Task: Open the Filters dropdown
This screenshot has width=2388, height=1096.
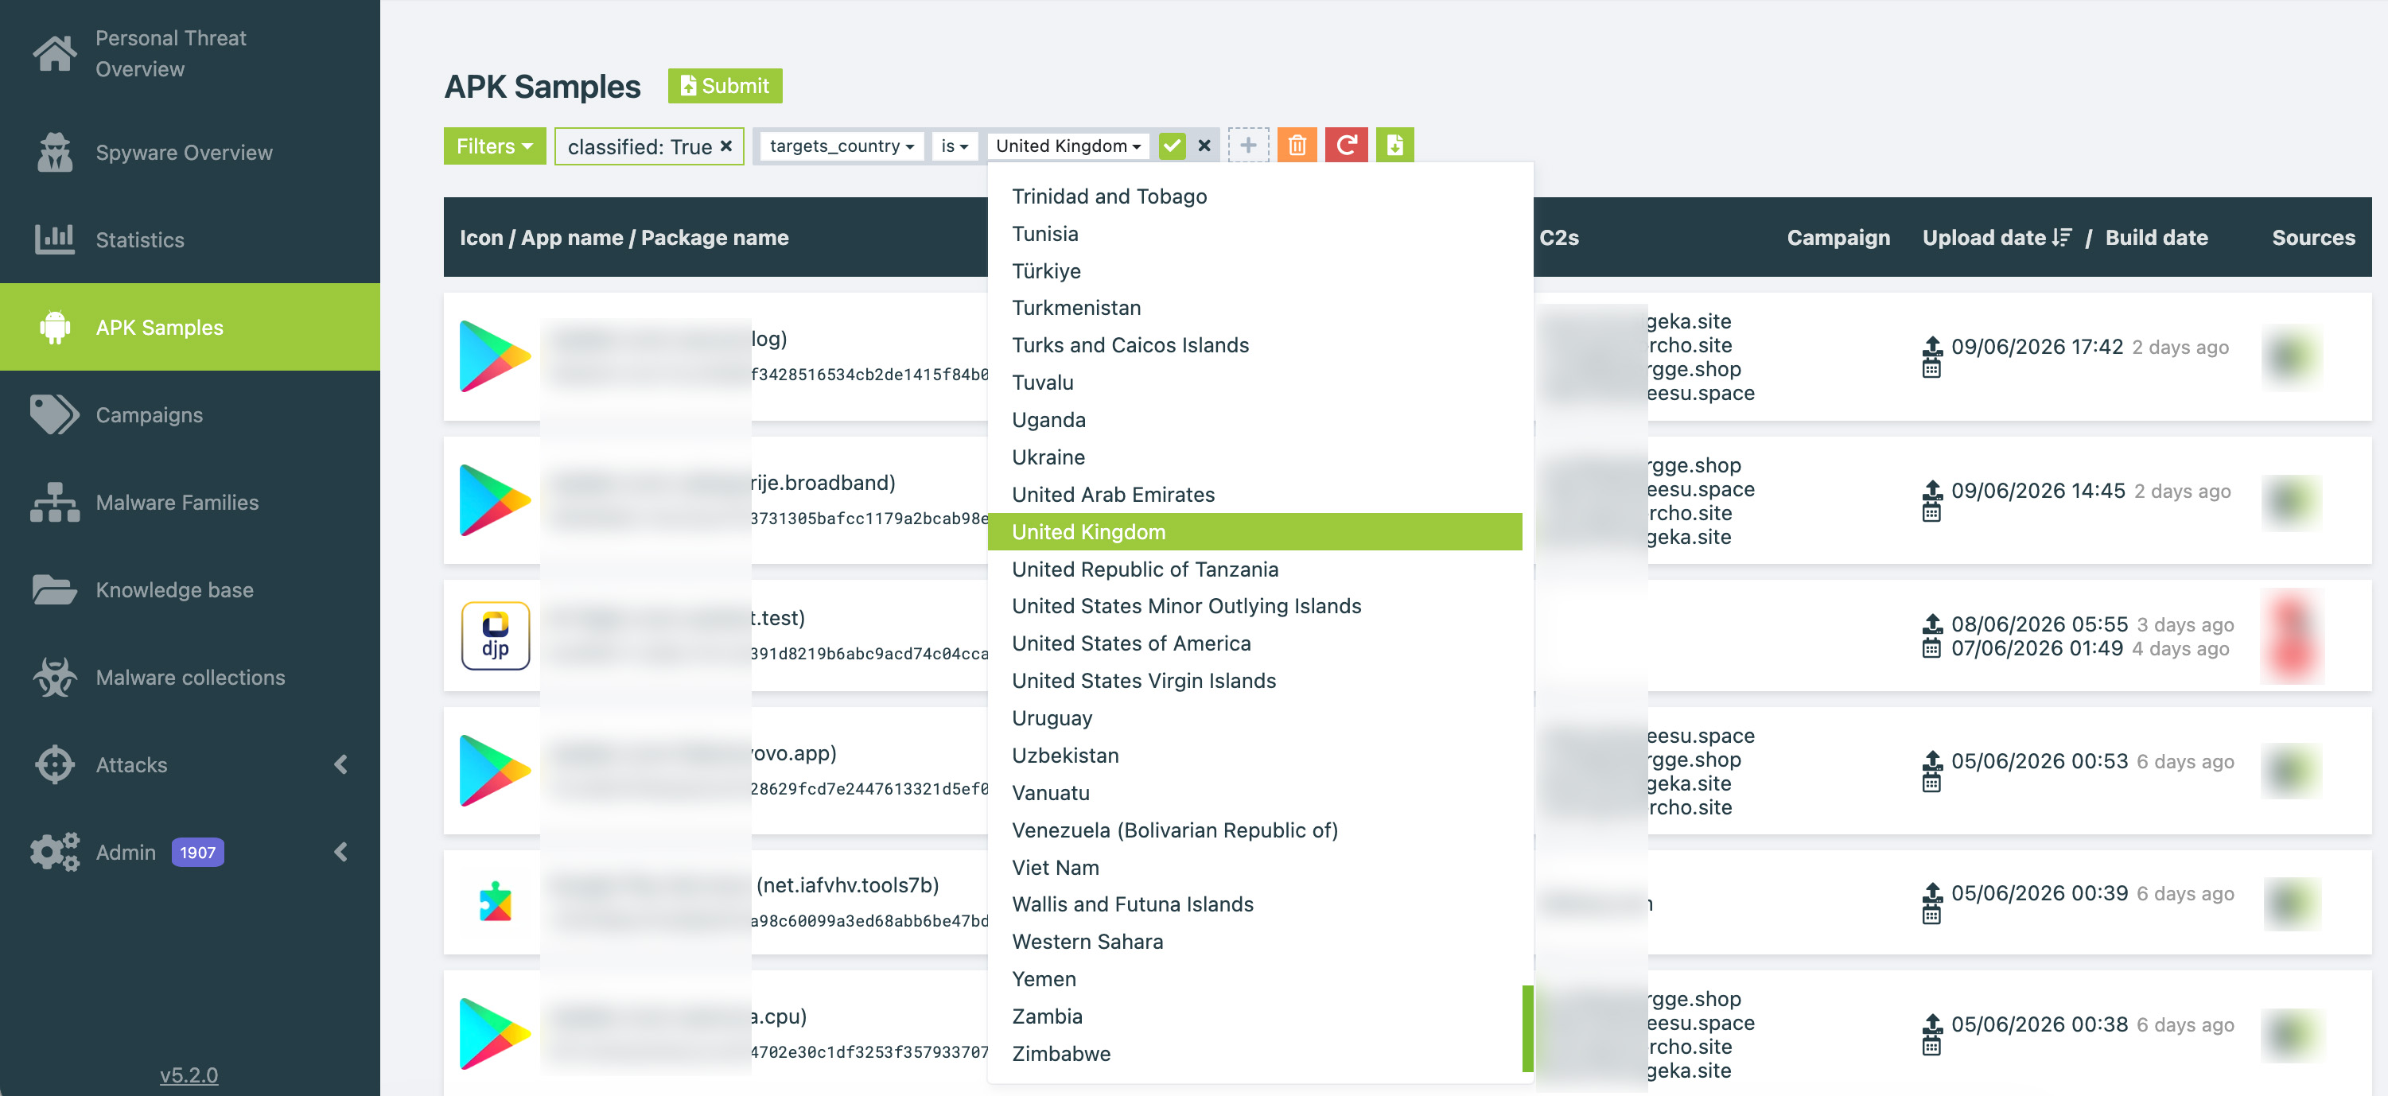Action: pyautogui.click(x=494, y=146)
